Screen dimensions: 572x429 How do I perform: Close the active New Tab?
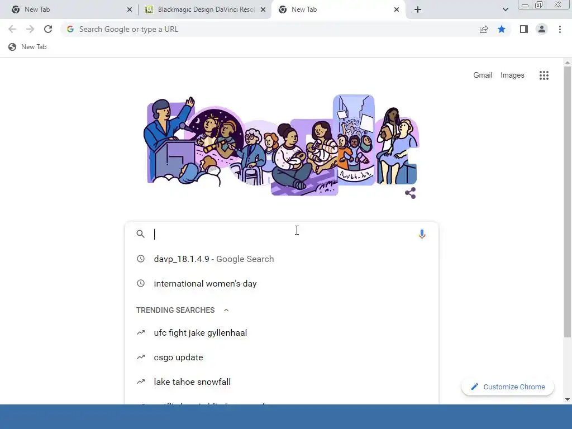point(397,9)
